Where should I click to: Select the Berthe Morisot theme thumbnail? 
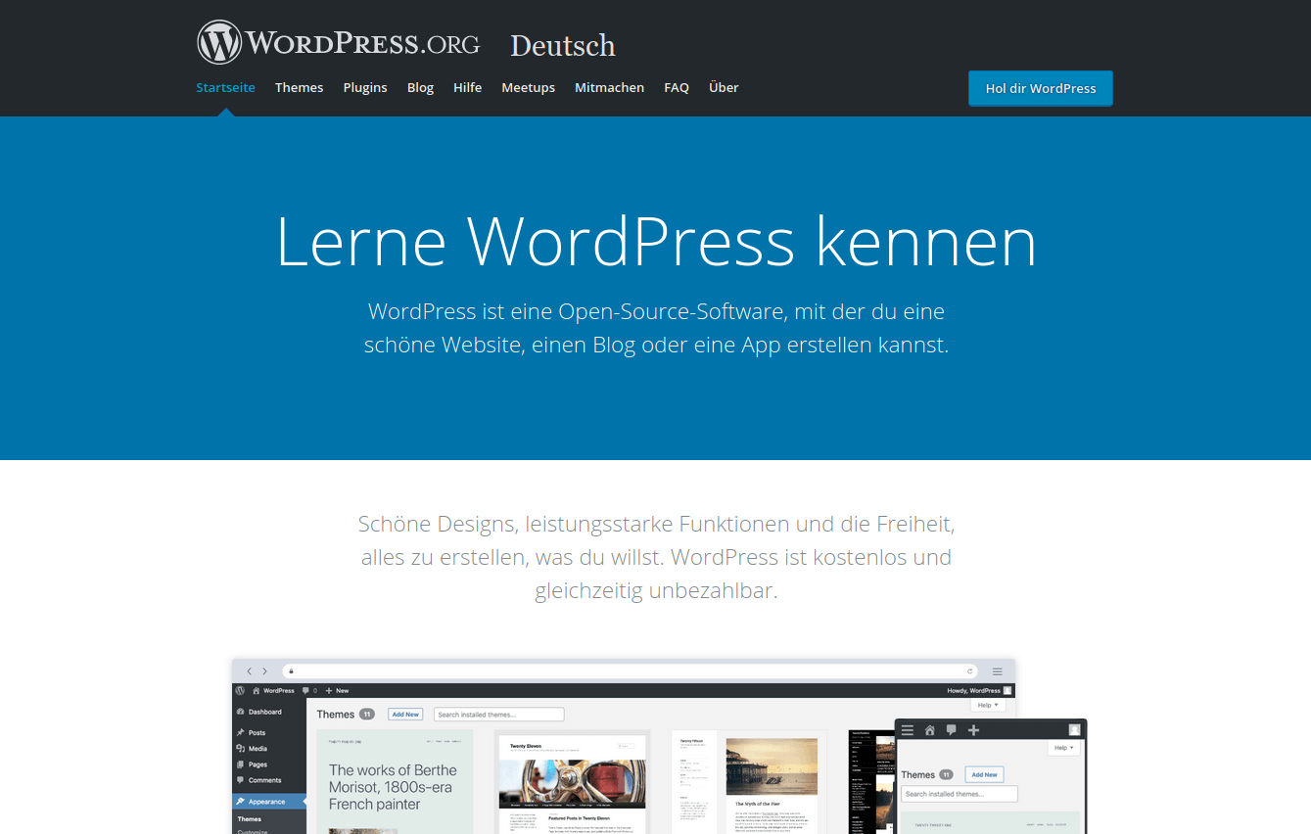[395, 781]
